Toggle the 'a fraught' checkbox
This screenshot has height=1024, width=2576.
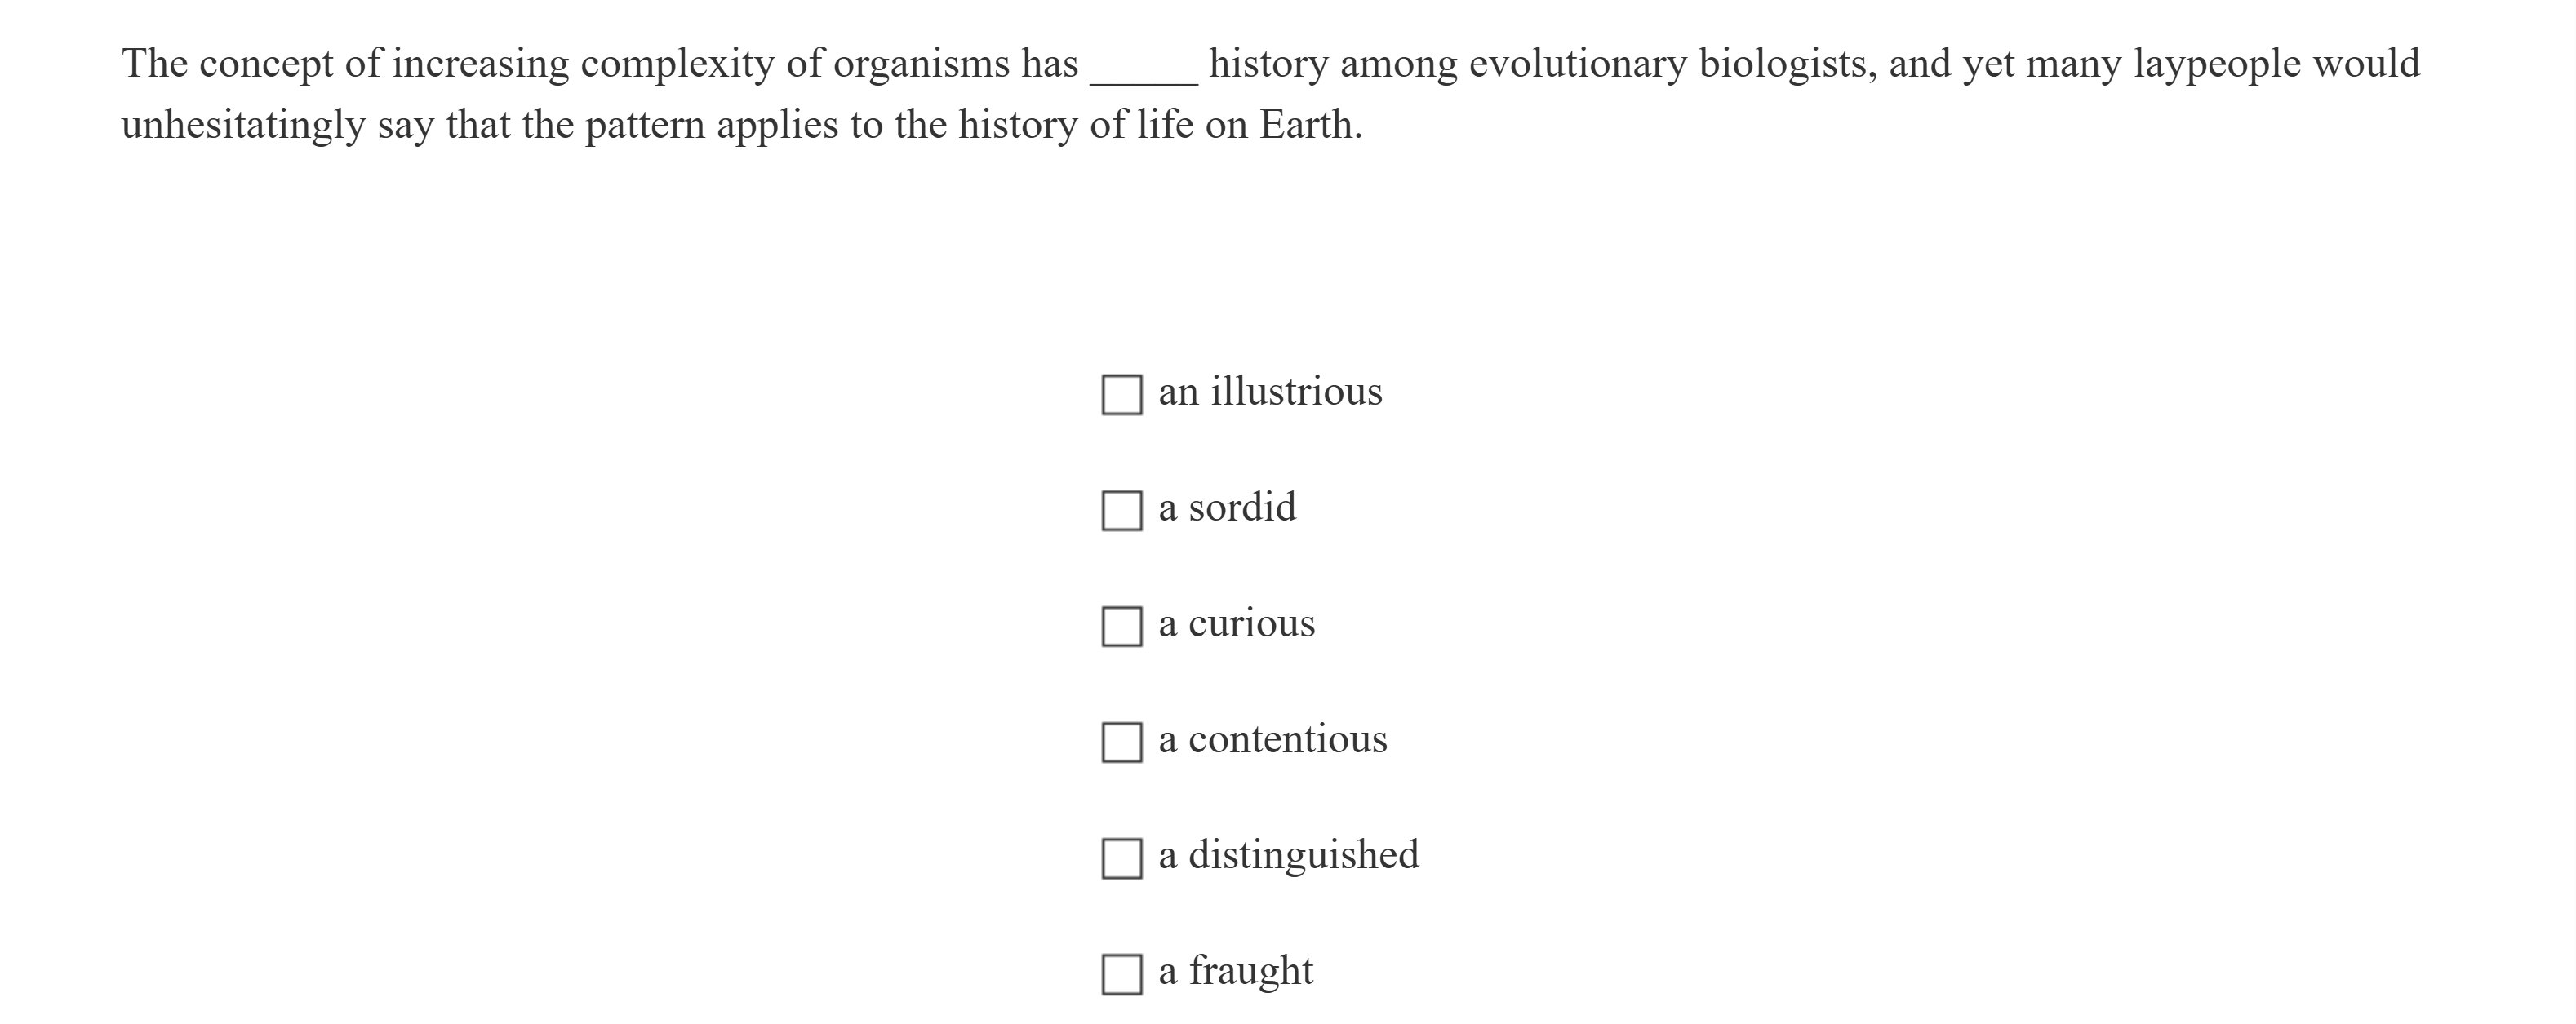tap(1121, 974)
